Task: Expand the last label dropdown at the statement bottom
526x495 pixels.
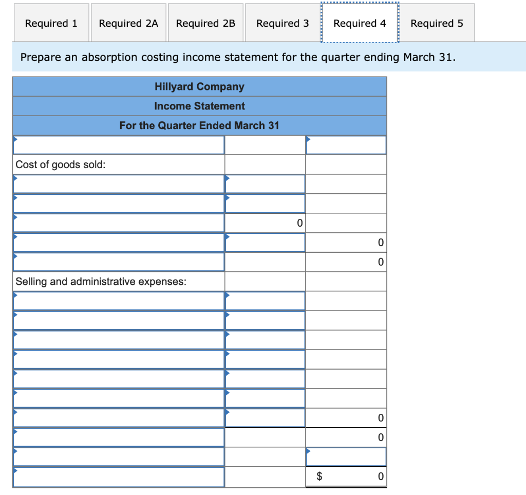Action: [x=118, y=477]
